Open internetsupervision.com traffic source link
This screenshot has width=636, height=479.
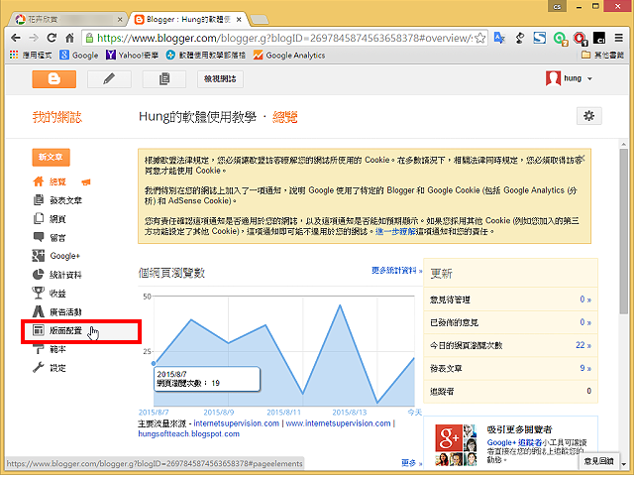(237, 423)
